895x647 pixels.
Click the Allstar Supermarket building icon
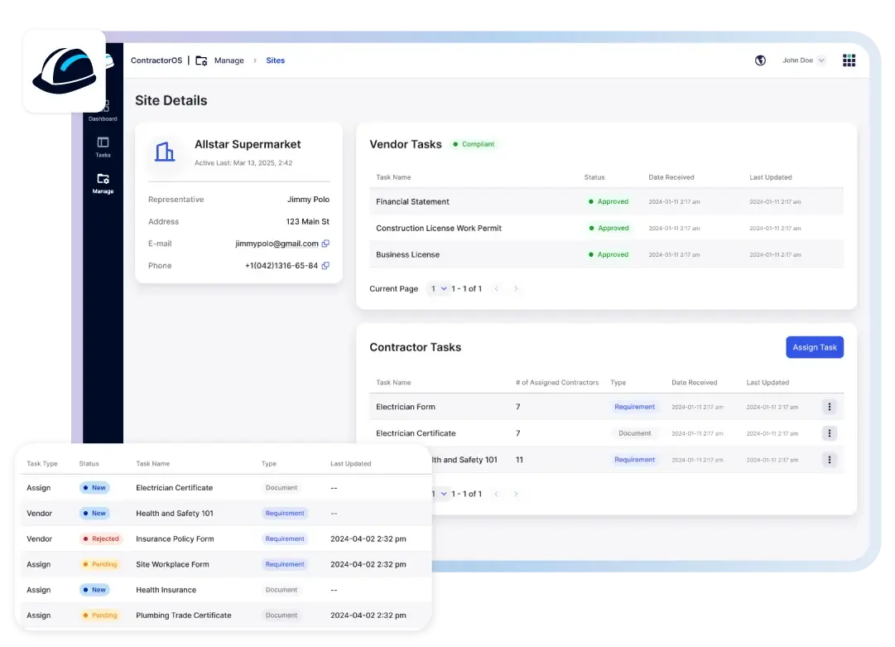(165, 152)
